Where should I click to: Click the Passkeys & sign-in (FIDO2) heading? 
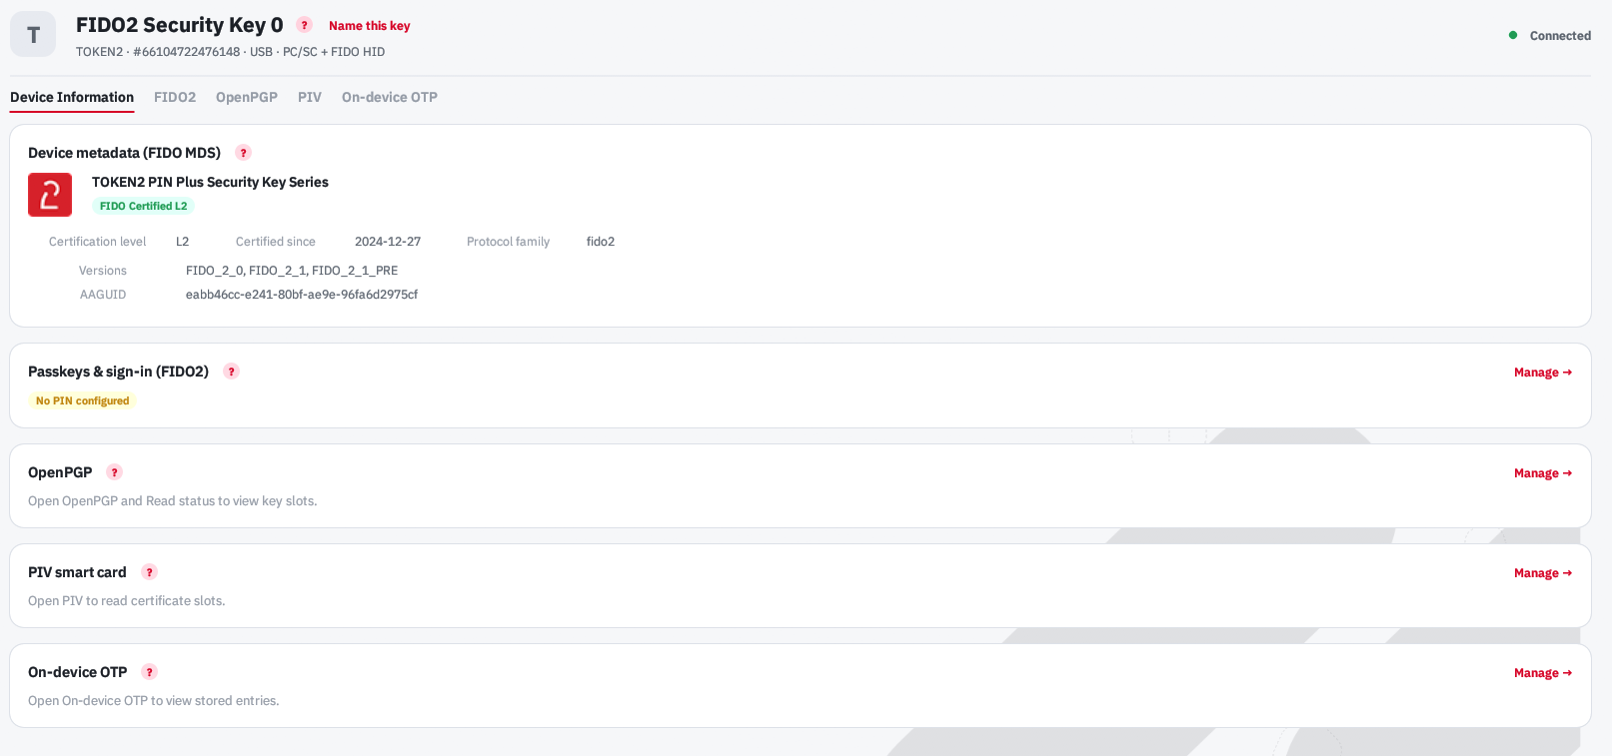(118, 372)
